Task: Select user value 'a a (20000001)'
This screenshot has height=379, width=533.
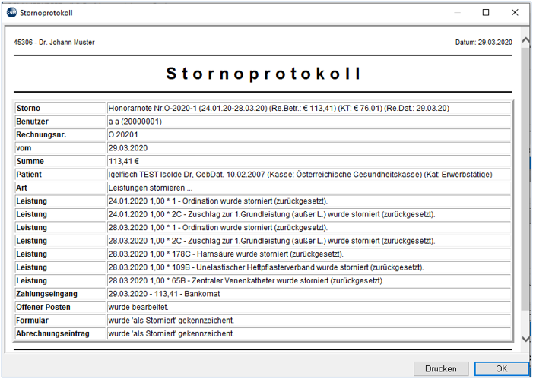Action: coord(135,122)
